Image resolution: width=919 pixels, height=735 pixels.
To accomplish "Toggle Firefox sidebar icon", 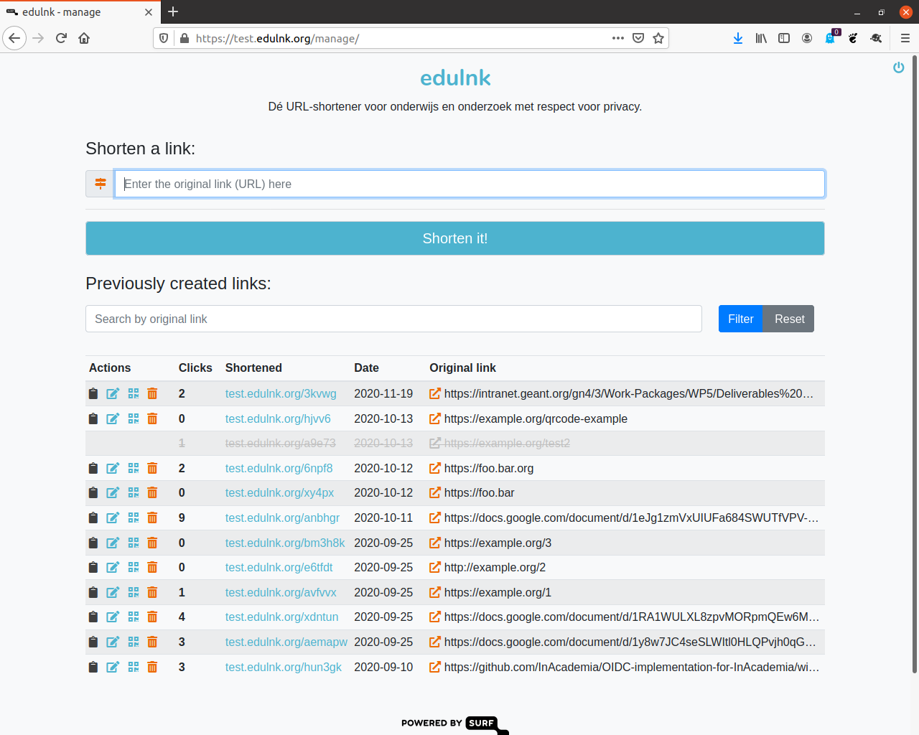I will point(784,38).
